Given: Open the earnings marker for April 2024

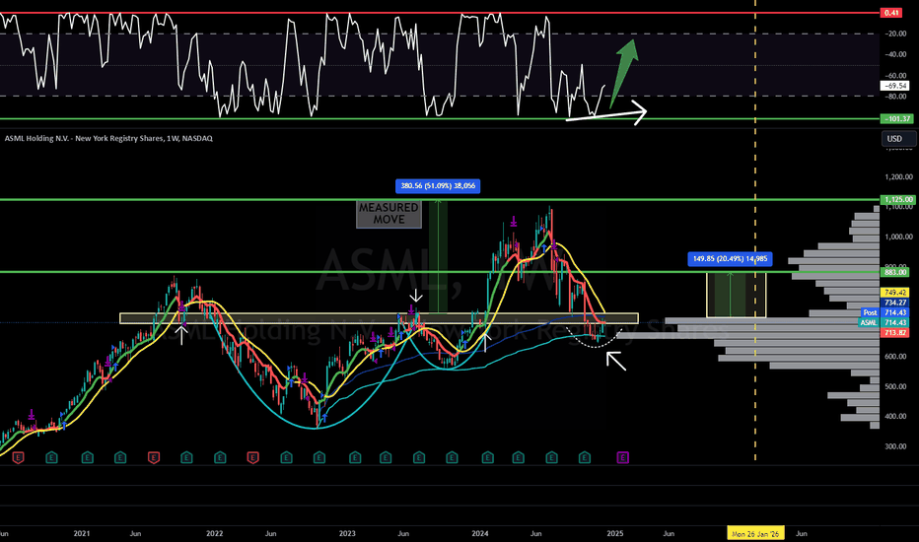Looking at the screenshot, I should [x=518, y=457].
